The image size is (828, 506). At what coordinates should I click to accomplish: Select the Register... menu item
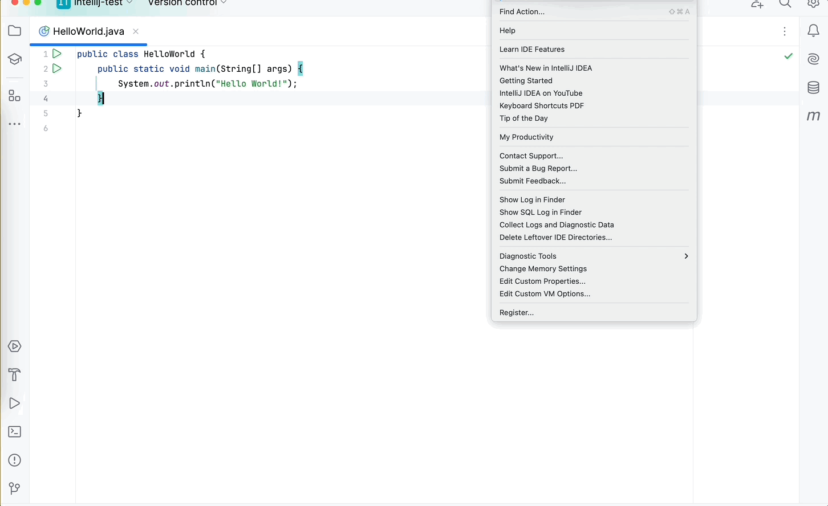(594, 313)
